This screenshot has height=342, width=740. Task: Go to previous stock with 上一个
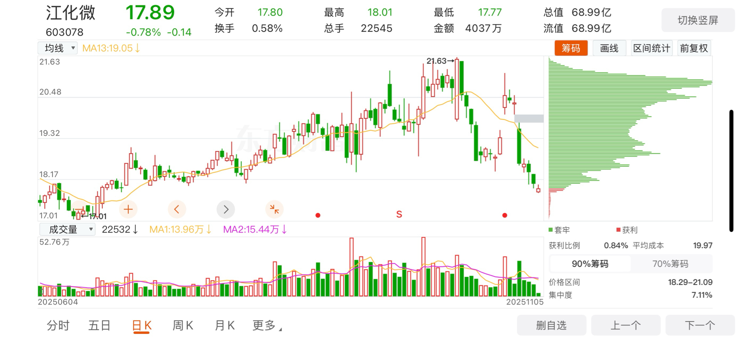pos(626,325)
